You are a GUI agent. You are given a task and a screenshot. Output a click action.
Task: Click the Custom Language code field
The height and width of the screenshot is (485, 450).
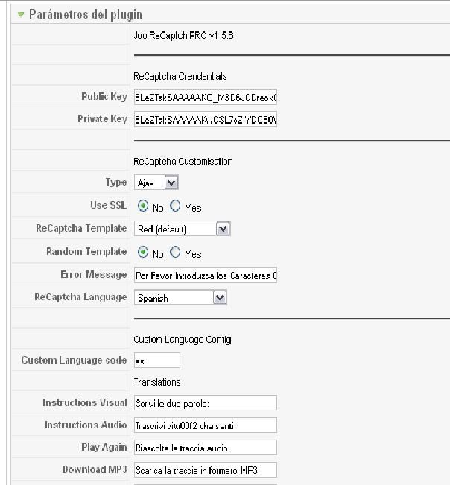[x=156, y=361]
